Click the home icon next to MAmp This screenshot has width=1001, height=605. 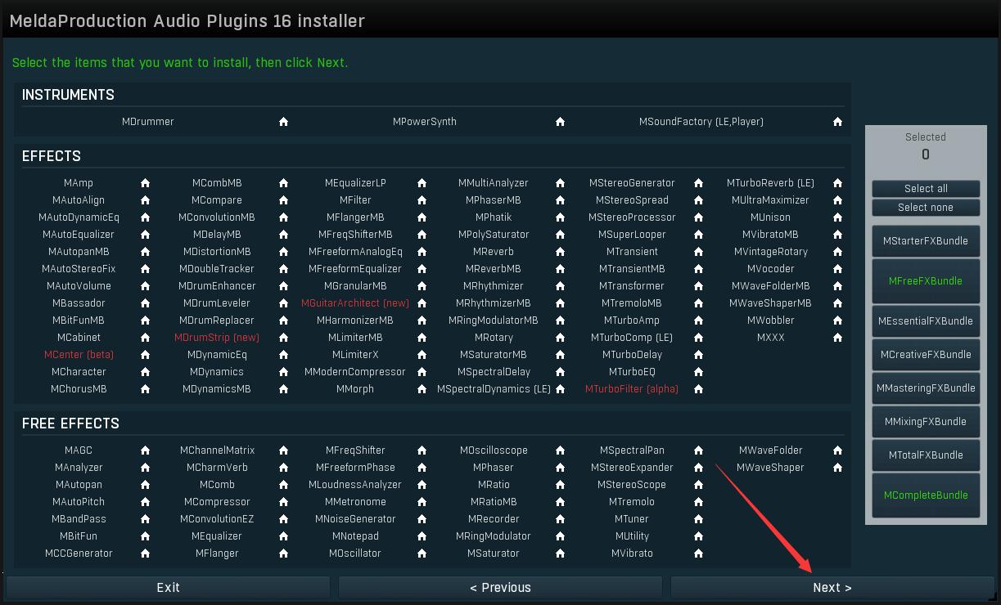[x=144, y=182]
